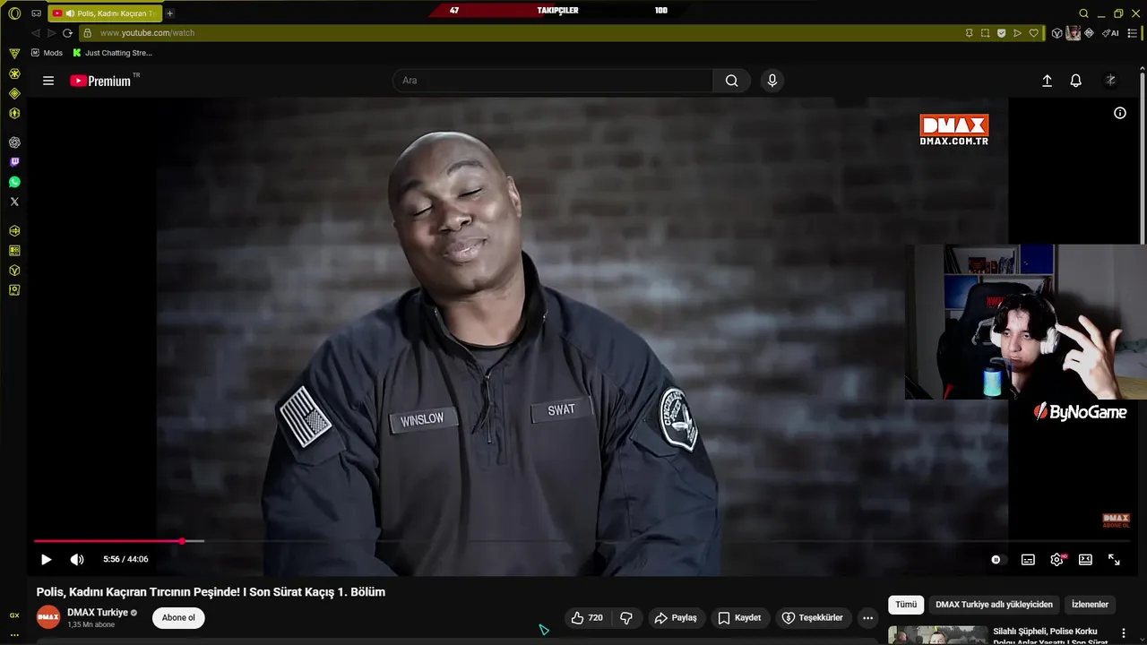Viewport: 1147px width, 645px height.
Task: Open 'Just Chatting Stre...' bookmark
Action: click(112, 53)
